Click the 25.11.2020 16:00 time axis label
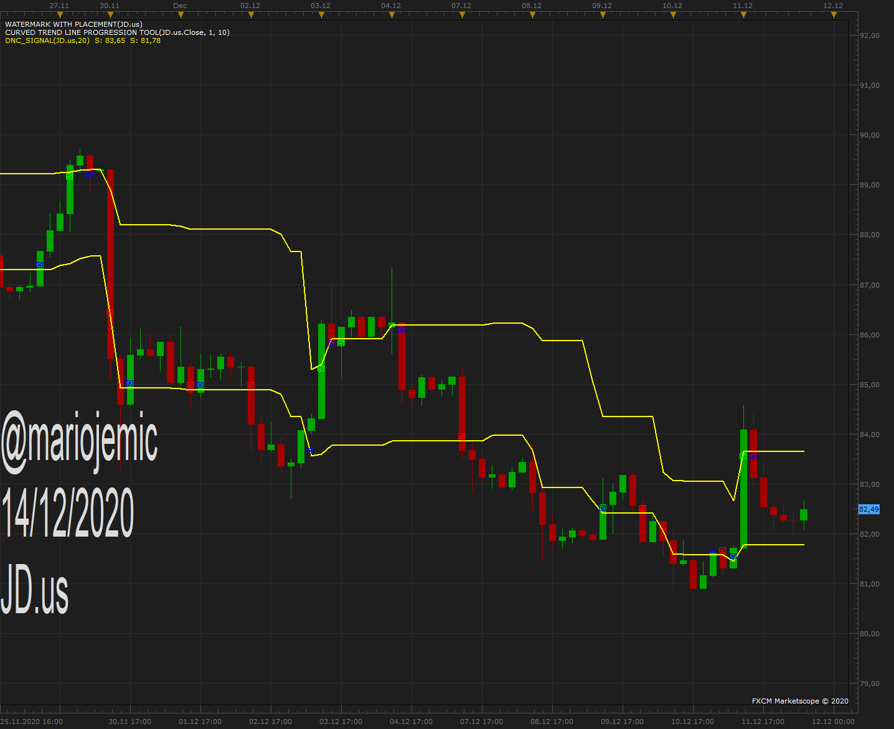 coord(32,722)
